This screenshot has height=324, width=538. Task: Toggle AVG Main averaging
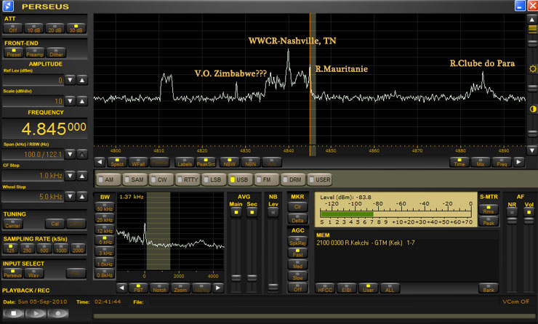tap(236, 212)
